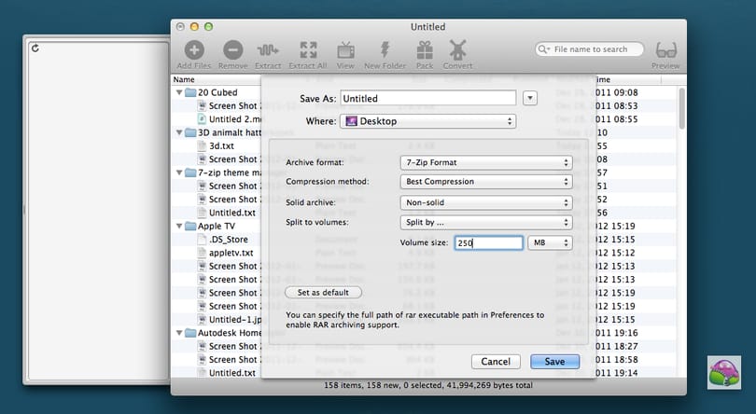The height and width of the screenshot is (414, 756).
Task: Click the mushroom icon on the desktop
Action: (x=724, y=373)
